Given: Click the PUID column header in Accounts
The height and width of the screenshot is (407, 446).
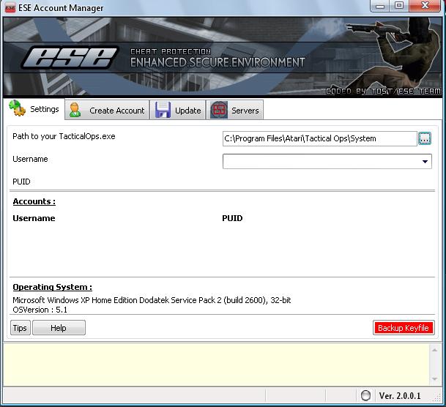Looking at the screenshot, I should (232, 218).
